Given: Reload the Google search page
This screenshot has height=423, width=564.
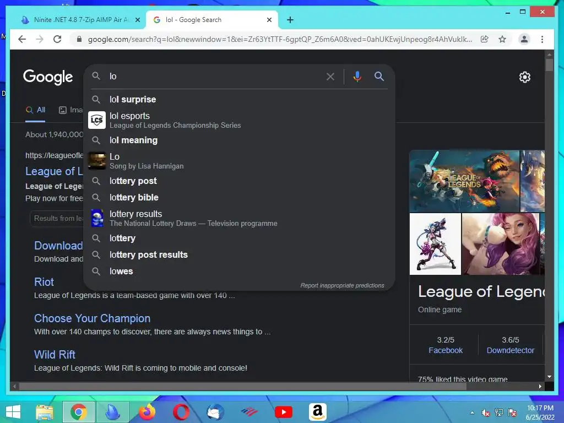Looking at the screenshot, I should pyautogui.click(x=57, y=39).
